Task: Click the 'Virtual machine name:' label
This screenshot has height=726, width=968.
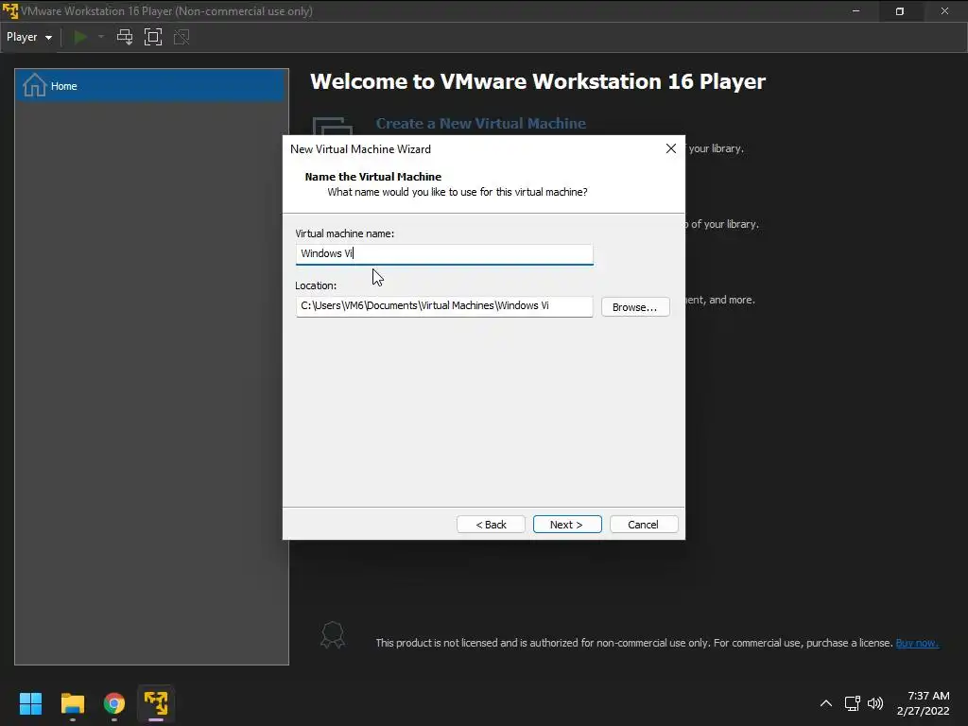Action: (344, 233)
